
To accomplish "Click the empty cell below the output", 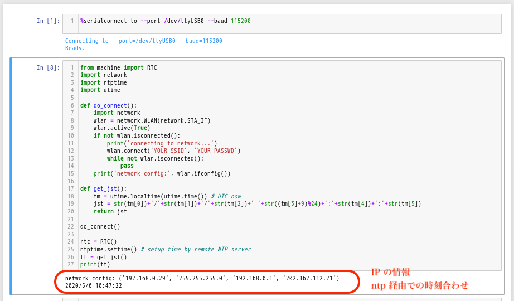I will 279,299.
